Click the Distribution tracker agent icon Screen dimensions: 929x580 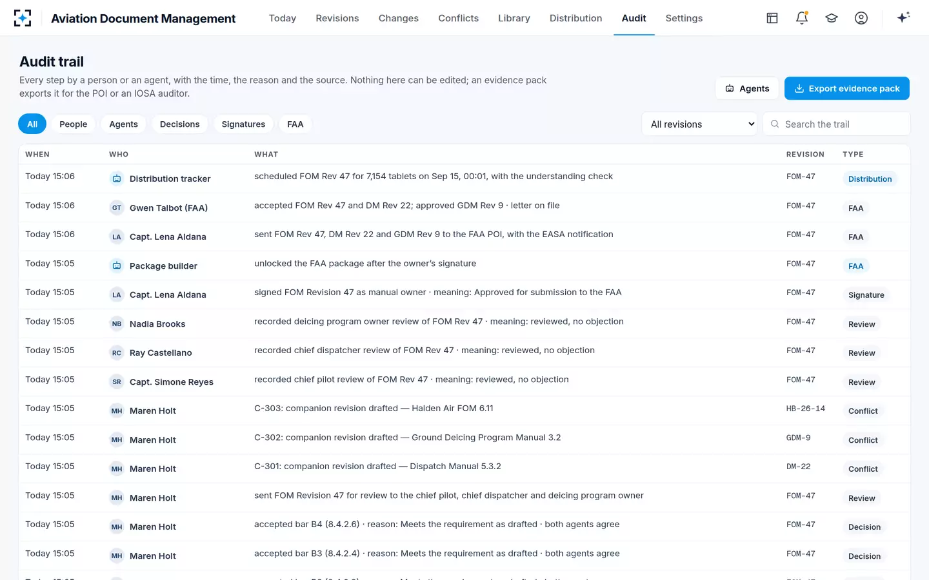pos(117,179)
